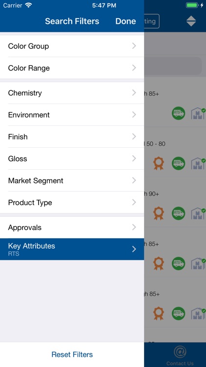Tap the orange award ribbon in second result
This screenshot has width=206, height=367.
159,163
